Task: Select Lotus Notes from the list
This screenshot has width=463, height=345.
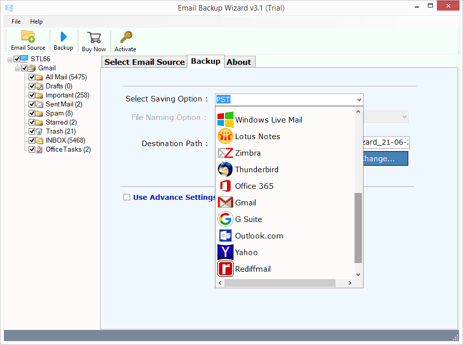Action: [x=258, y=137]
